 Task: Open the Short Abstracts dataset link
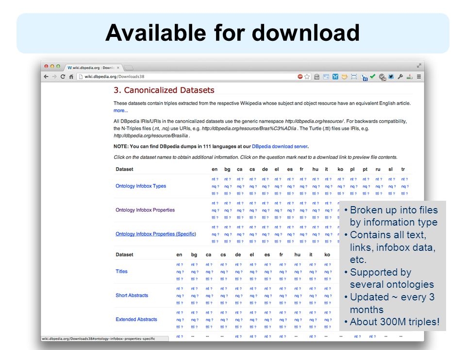pos(132,295)
